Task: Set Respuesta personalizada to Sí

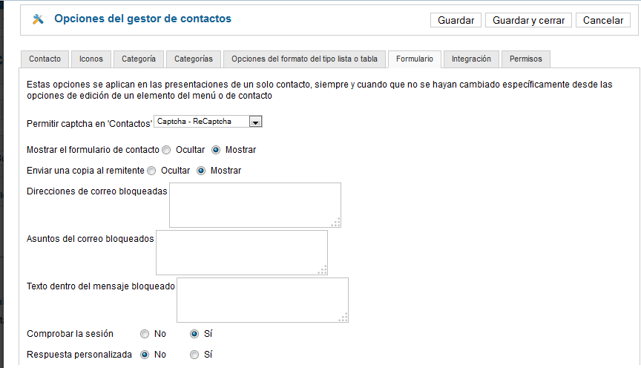Action: point(194,355)
